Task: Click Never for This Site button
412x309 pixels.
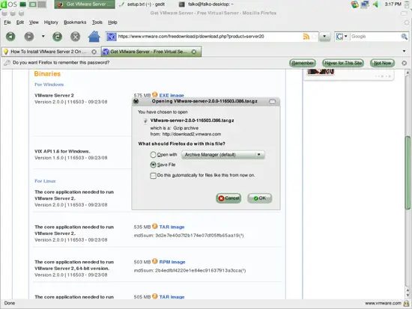Action: coord(343,63)
